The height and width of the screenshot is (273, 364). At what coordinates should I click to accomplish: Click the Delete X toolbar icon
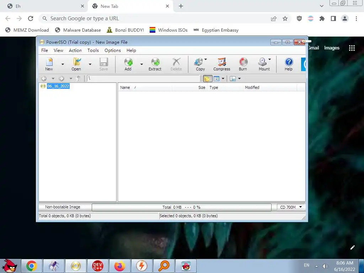click(176, 64)
